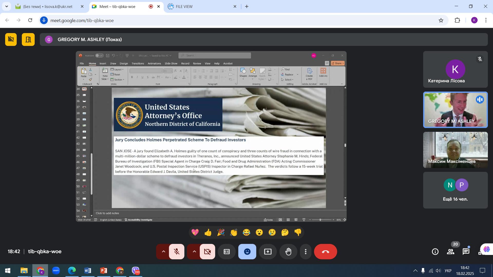Click meeting code tib-qbka-woe text
The height and width of the screenshot is (277, 493).
(x=45, y=252)
